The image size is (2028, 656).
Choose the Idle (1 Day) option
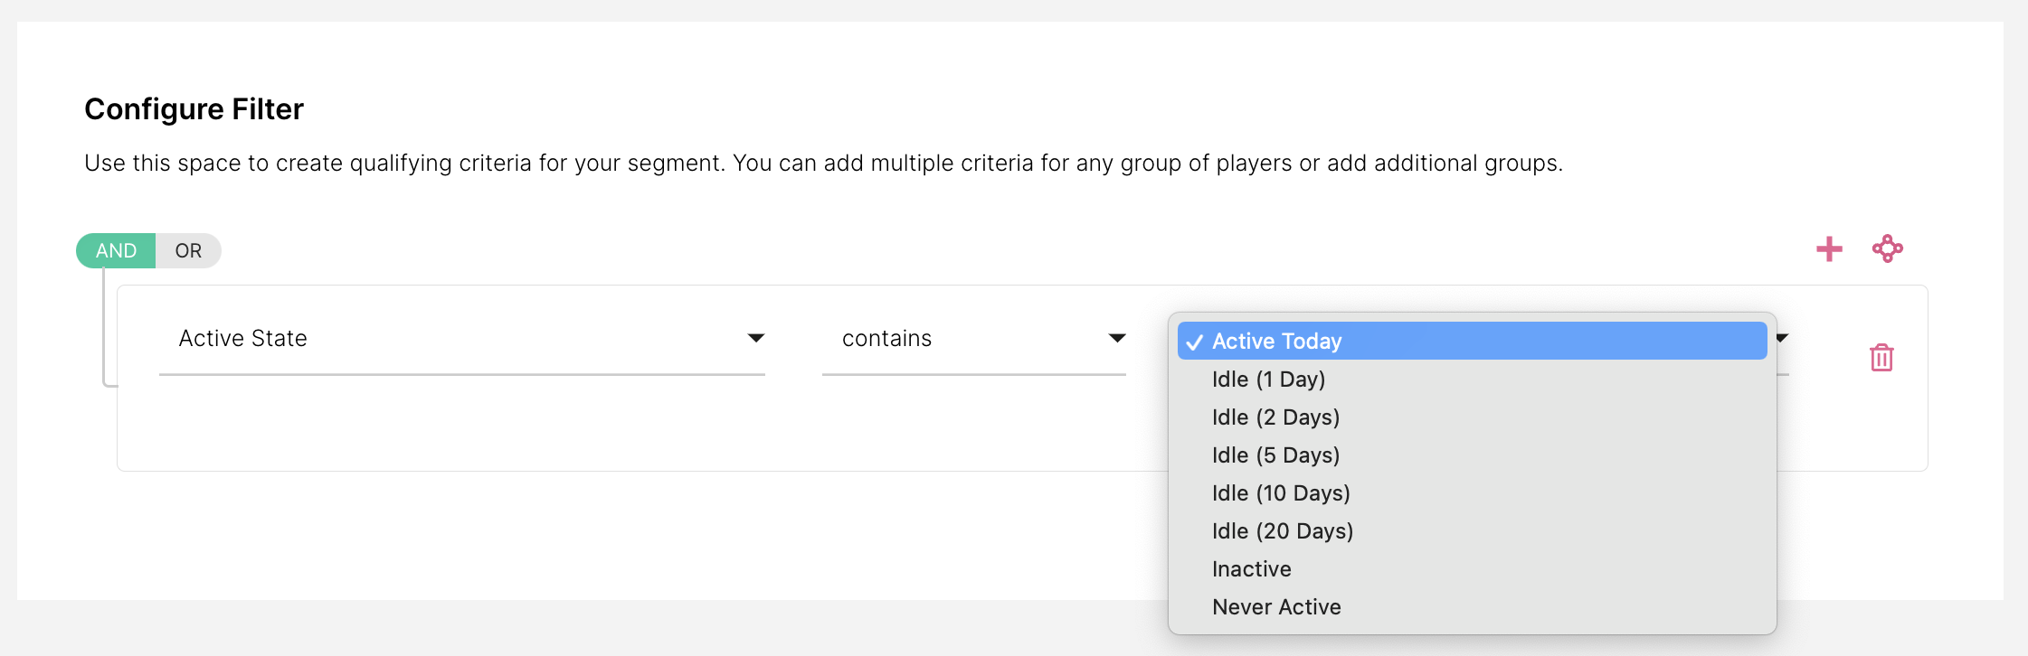[1268, 380]
